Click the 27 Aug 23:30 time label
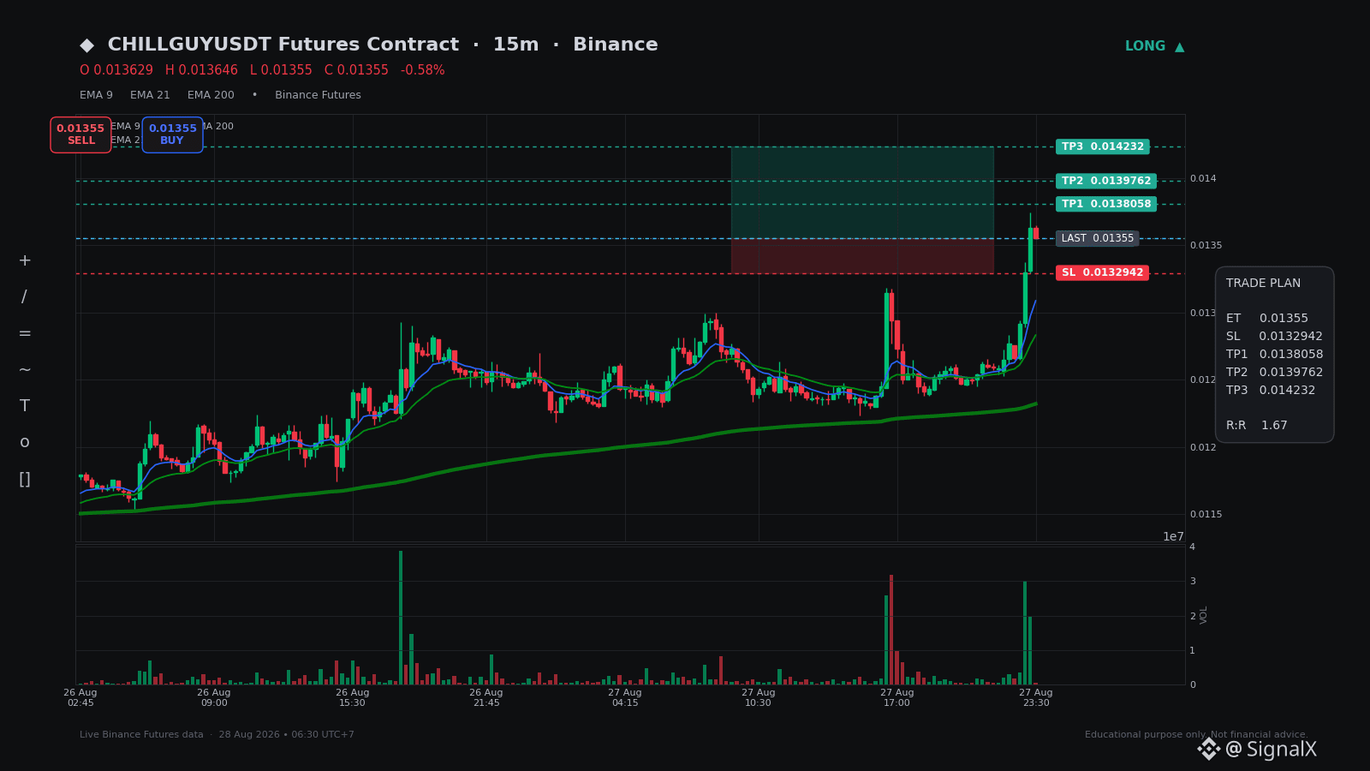This screenshot has width=1370, height=771. pos(1036,698)
